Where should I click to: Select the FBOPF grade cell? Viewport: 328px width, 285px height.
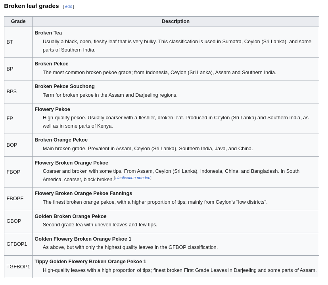click(15, 198)
